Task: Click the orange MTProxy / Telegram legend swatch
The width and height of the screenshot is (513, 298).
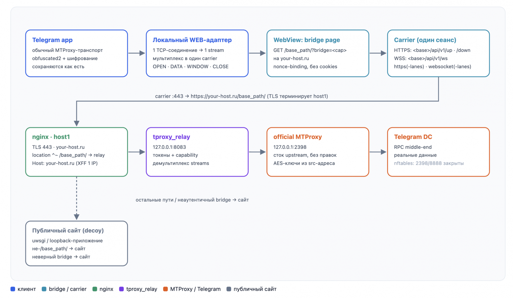Action: click(x=165, y=289)
